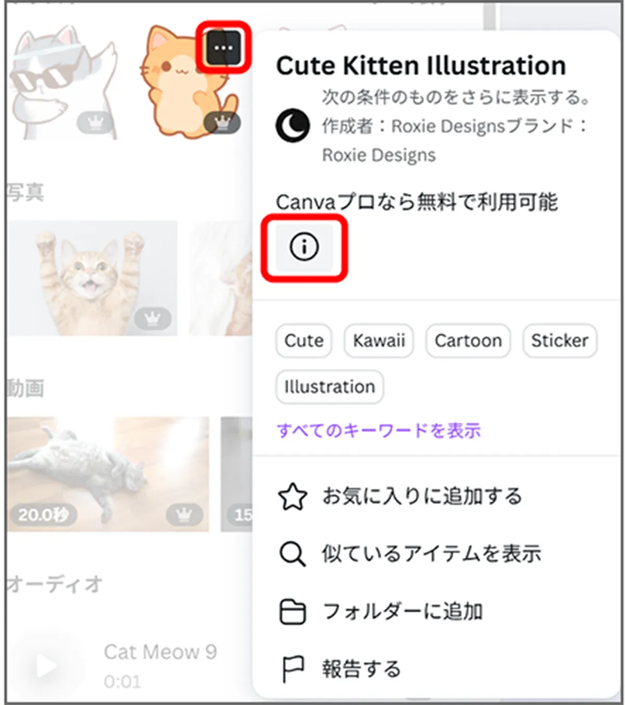This screenshot has height=705, width=625.
Task: Play the Cat Meow 9 audio
Action: [47, 666]
